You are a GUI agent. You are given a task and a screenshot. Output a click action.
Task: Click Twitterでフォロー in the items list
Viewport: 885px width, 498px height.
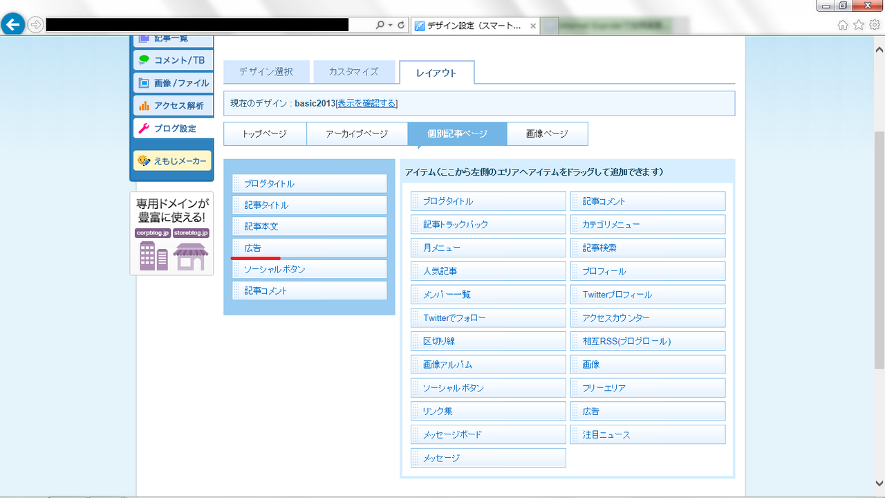pos(488,318)
